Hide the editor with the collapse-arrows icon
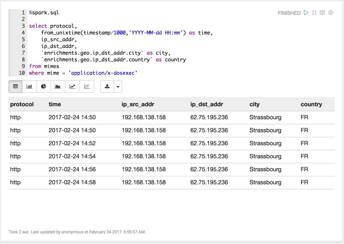Image resolution: width=344 pixels, height=244 pixels. 314,13
